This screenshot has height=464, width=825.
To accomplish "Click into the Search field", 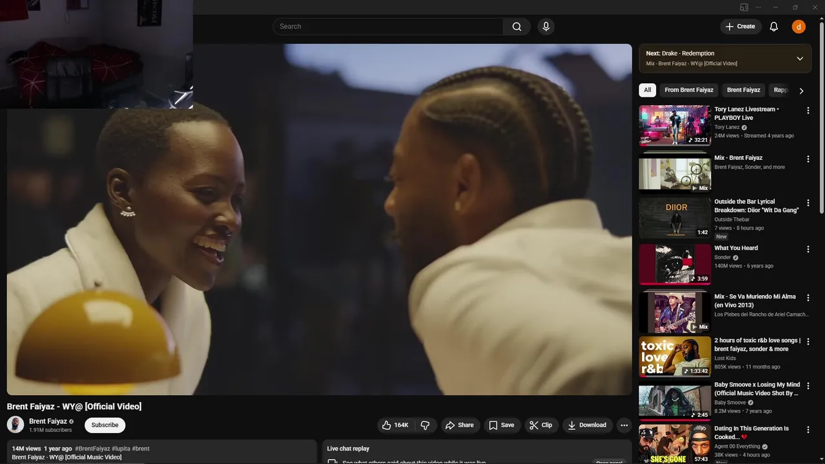I will pos(388,26).
